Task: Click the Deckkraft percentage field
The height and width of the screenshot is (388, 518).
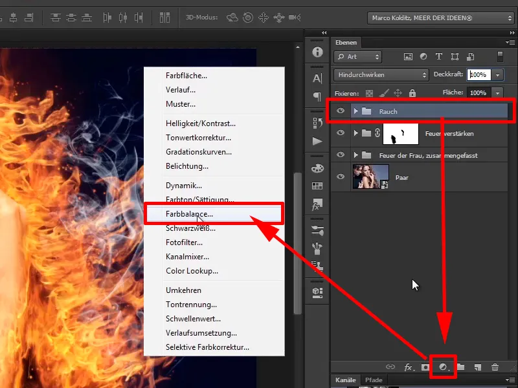Action: 479,75
